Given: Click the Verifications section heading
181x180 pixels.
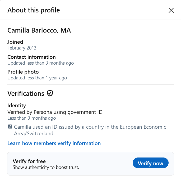Looking at the screenshot, I should tap(26, 93).
